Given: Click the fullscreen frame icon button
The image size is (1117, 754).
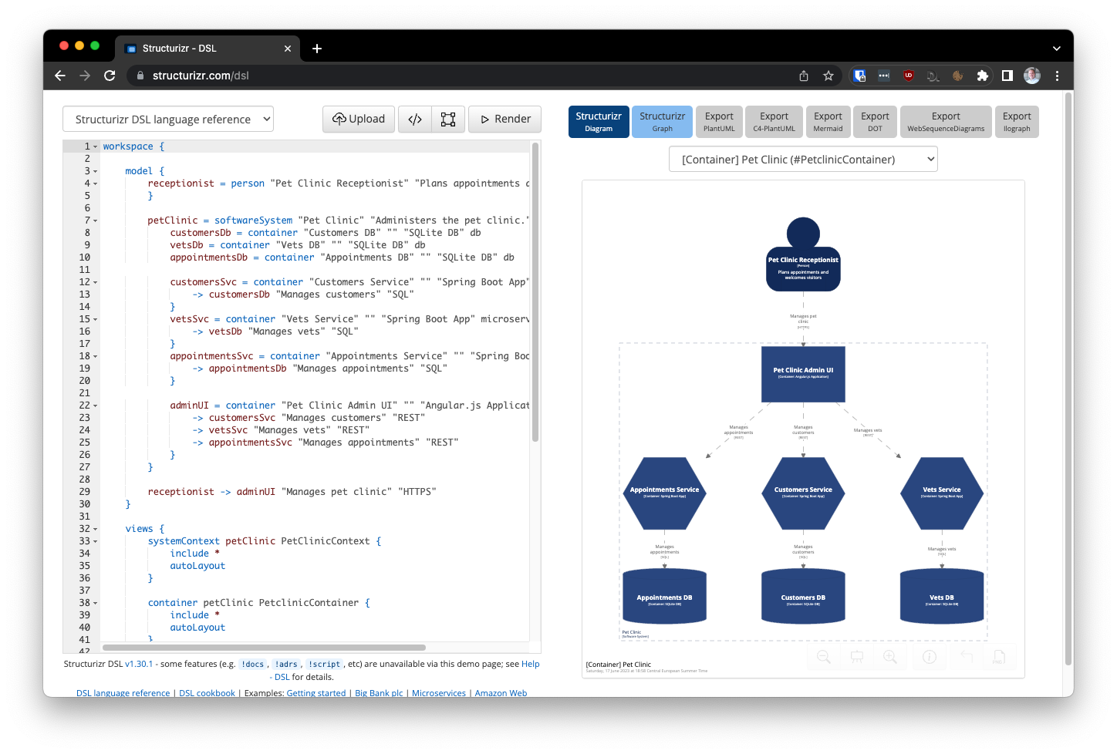Looking at the screenshot, I should tap(448, 119).
